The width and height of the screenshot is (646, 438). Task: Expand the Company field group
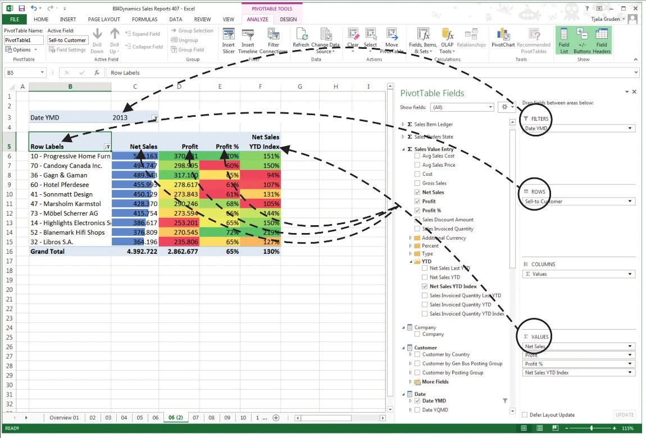point(402,327)
